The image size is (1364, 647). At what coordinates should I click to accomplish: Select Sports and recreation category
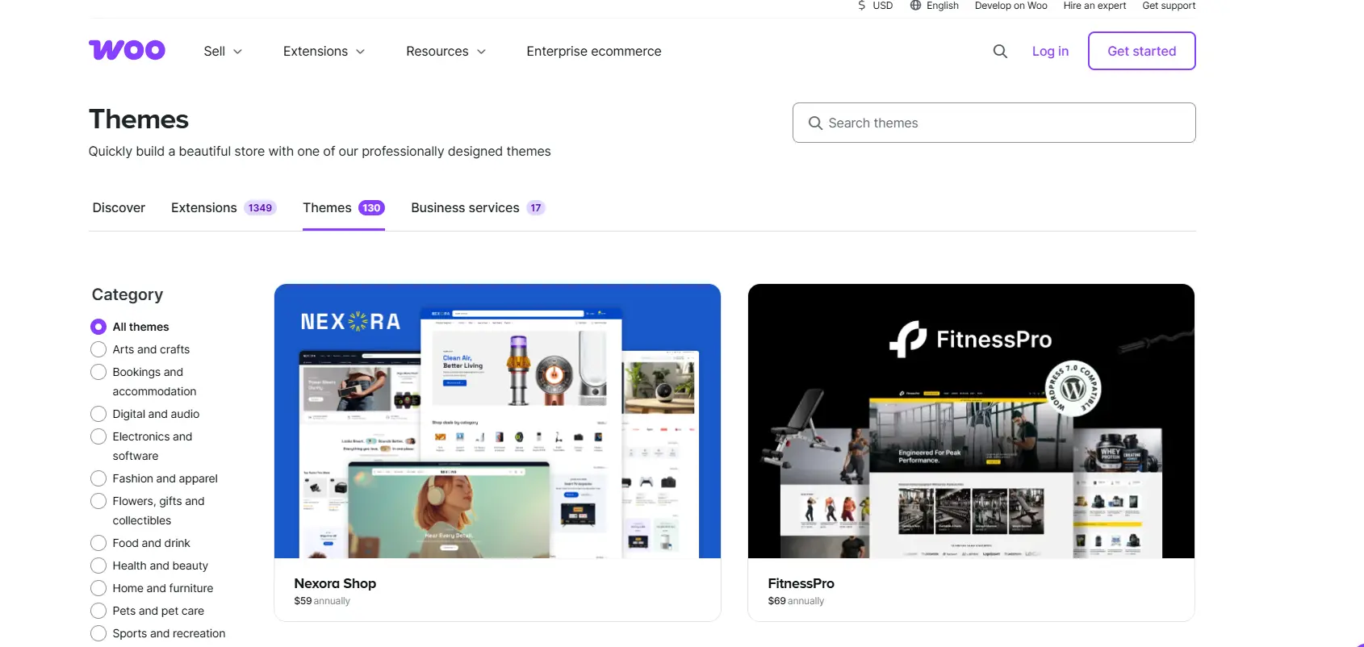[98, 633]
